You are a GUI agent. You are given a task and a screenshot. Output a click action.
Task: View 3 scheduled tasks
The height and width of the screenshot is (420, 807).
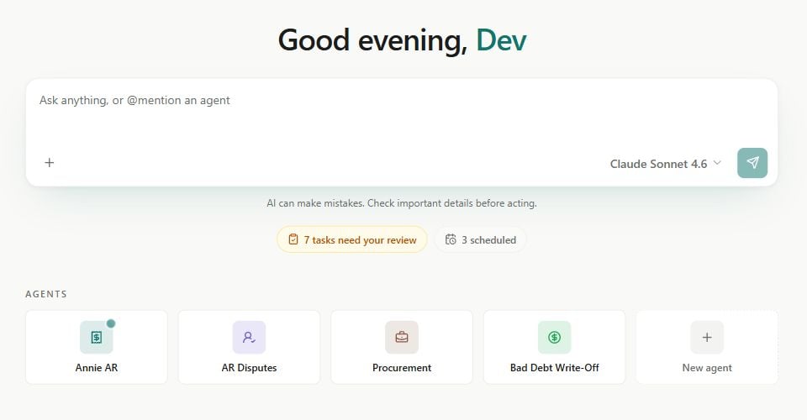[481, 239]
